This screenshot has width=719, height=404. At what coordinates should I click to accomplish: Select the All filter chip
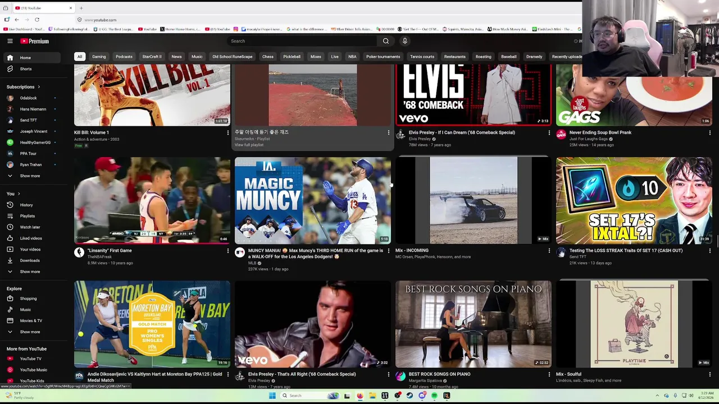(80, 57)
